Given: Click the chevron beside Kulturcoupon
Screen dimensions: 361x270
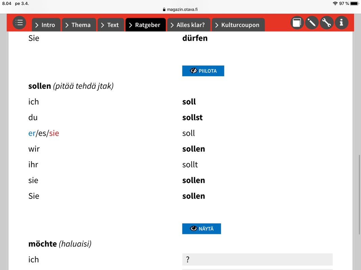Looking at the screenshot, I should pos(217,25).
